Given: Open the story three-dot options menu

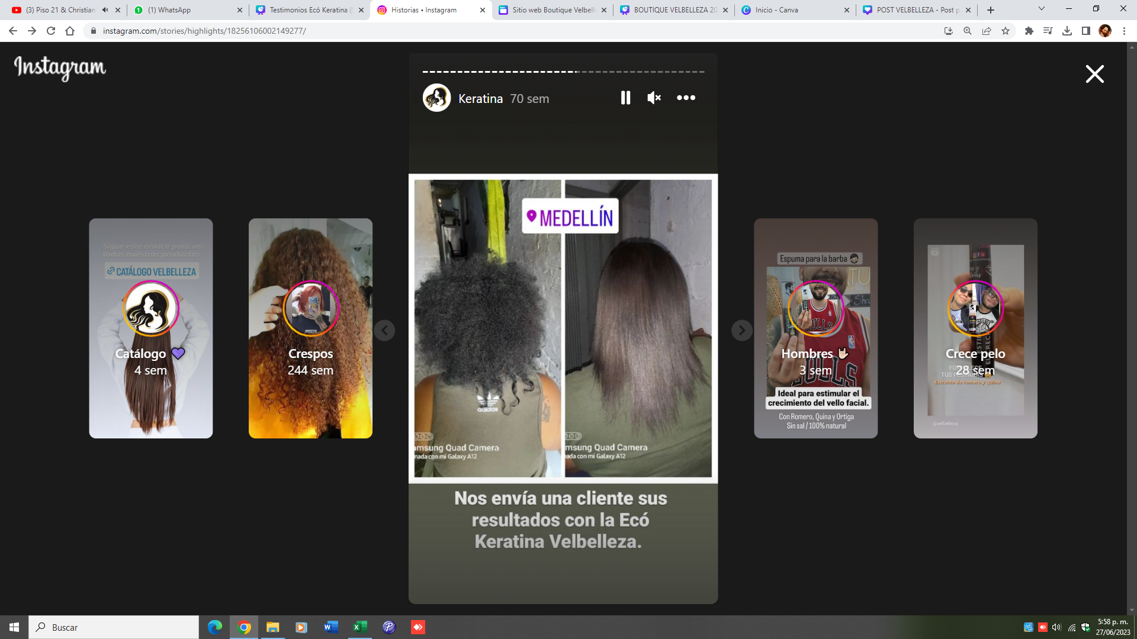Looking at the screenshot, I should tap(686, 98).
